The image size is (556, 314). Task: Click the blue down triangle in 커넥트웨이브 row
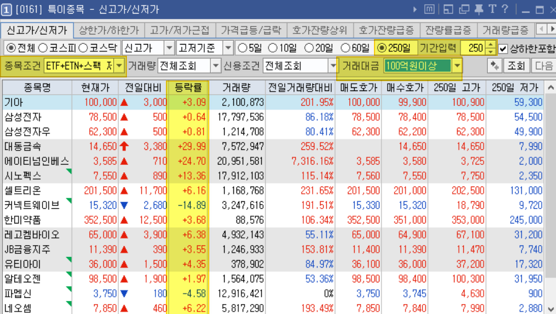pos(124,206)
